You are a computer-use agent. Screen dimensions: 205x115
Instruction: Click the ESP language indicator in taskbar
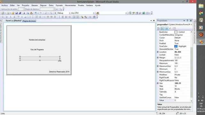[x=201, y=103]
